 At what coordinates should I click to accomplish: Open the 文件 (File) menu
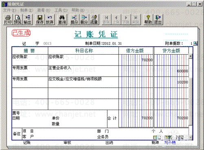pos(9,10)
